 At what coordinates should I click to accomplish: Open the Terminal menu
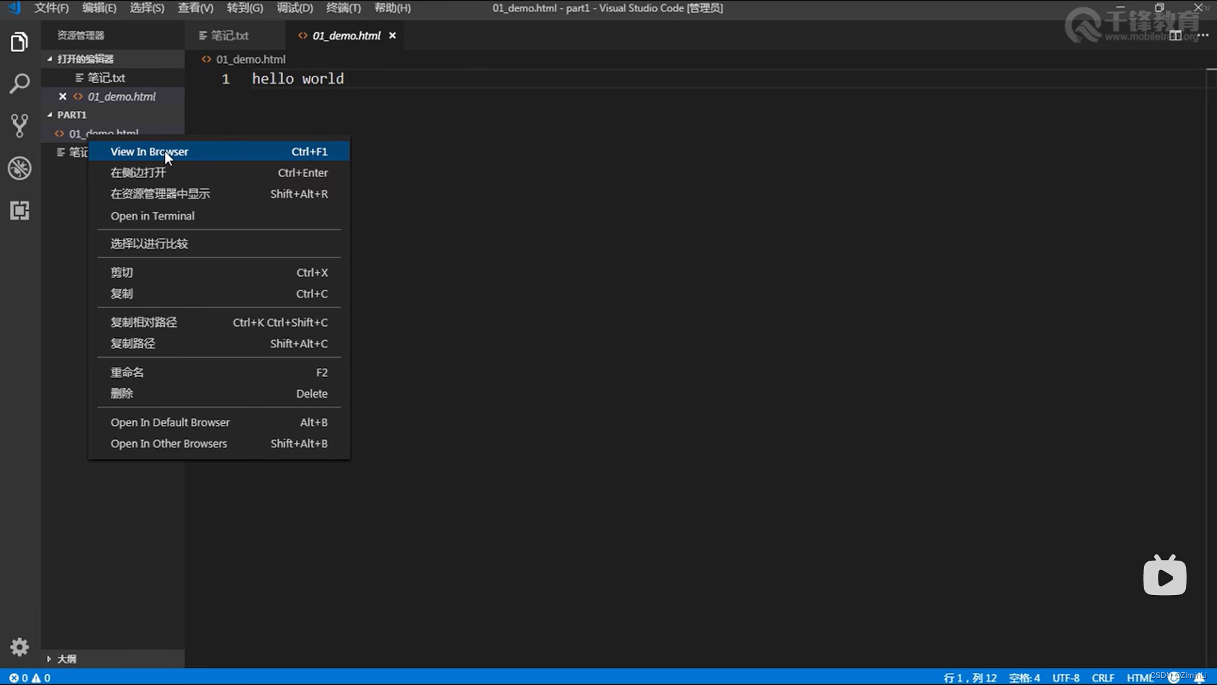tap(343, 8)
